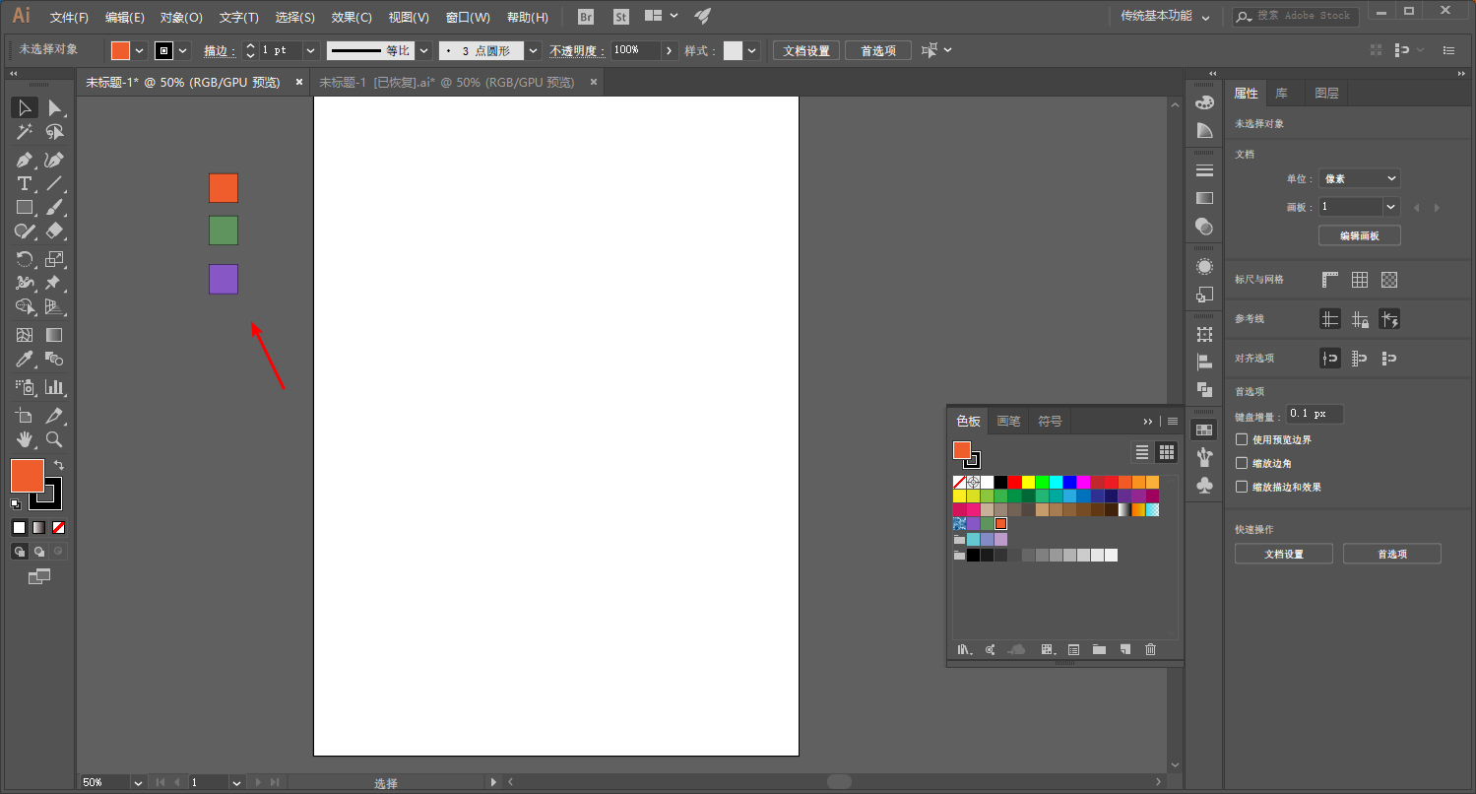This screenshot has height=794, width=1476.
Task: Select the green square on canvas
Action: click(224, 231)
